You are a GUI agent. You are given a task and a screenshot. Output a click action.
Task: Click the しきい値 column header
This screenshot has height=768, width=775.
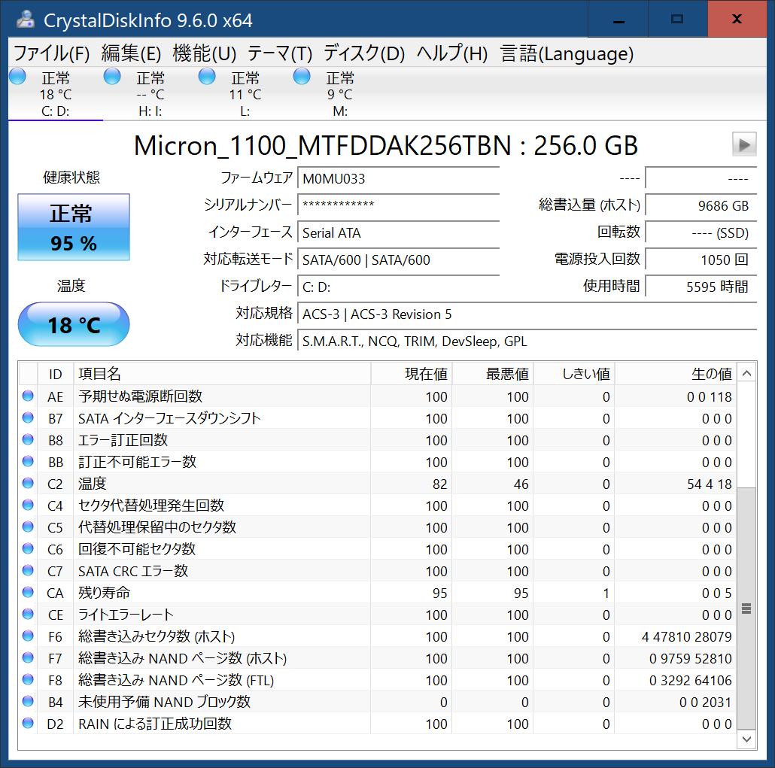574,374
